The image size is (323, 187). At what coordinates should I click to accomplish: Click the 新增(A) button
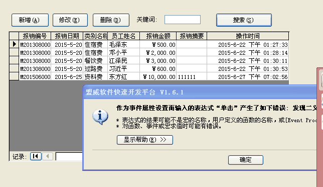(30, 20)
